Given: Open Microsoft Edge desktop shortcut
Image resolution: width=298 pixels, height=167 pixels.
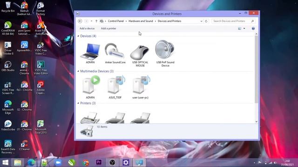Looking at the screenshot, I should tap(8, 107).
